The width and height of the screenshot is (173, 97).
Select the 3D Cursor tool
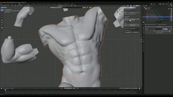pyautogui.click(x=2, y=13)
